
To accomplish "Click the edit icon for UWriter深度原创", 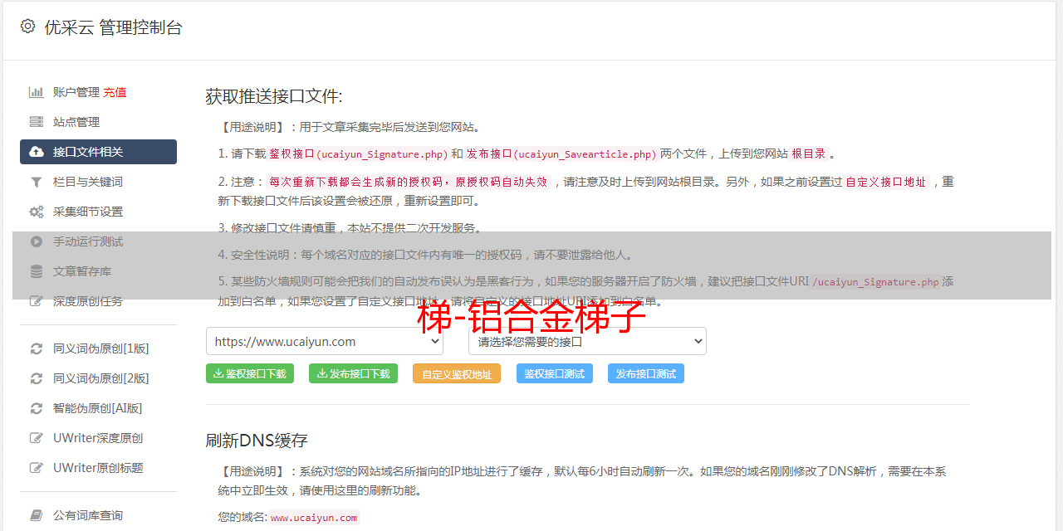I will pos(37,438).
